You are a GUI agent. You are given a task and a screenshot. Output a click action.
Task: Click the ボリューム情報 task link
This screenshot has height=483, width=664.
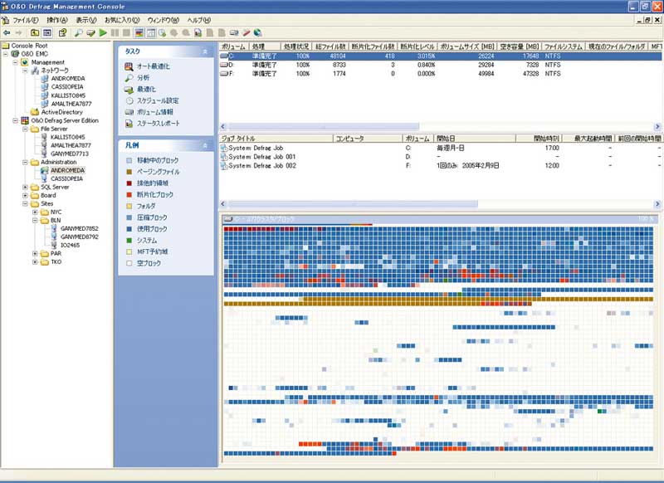click(x=155, y=112)
